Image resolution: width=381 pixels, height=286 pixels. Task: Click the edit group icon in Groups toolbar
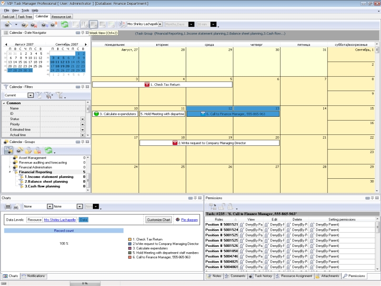29,150
